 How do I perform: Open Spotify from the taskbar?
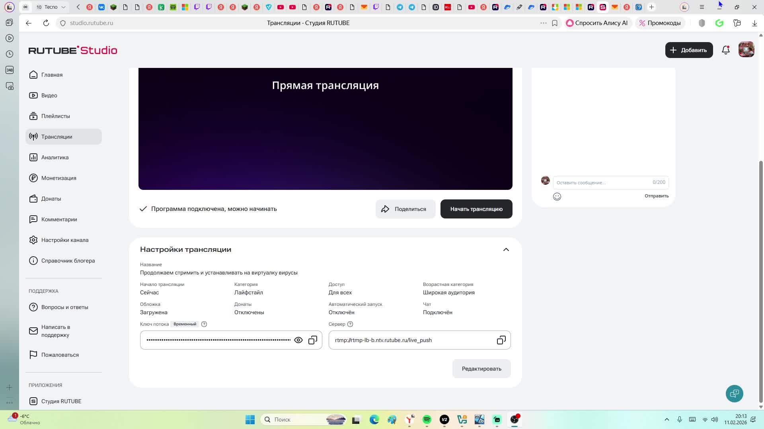pyautogui.click(x=427, y=419)
